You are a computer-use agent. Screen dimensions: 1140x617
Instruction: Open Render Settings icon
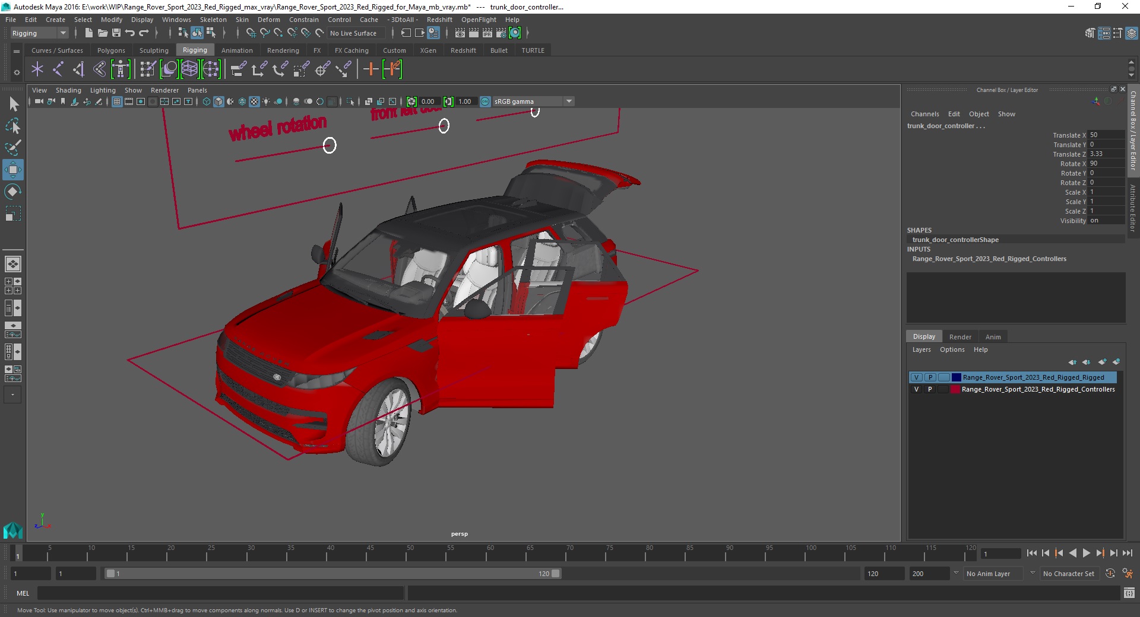coord(501,33)
